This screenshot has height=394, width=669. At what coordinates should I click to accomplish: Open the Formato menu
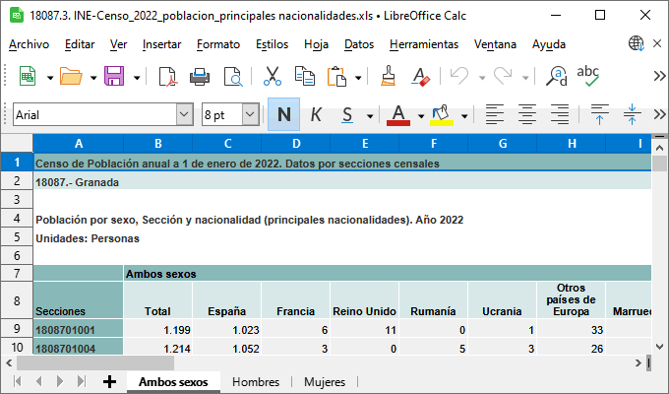(217, 44)
